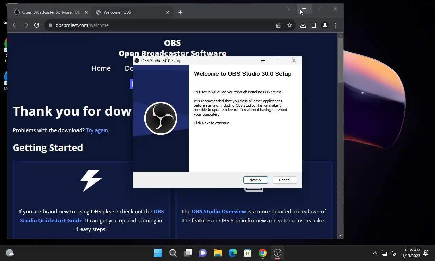Click Next in OBS Studio Setup
435x261 pixels.
coord(256,180)
